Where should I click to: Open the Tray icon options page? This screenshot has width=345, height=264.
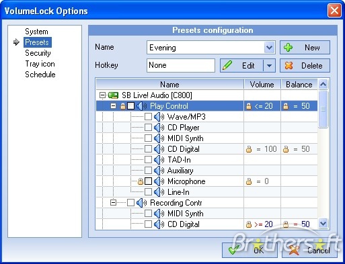point(40,64)
